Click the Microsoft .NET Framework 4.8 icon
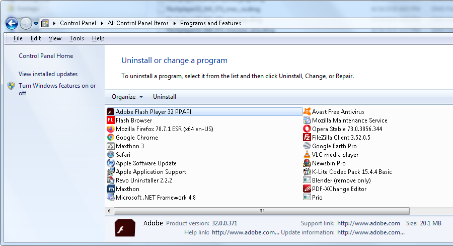The image size is (453, 246). 110,198
